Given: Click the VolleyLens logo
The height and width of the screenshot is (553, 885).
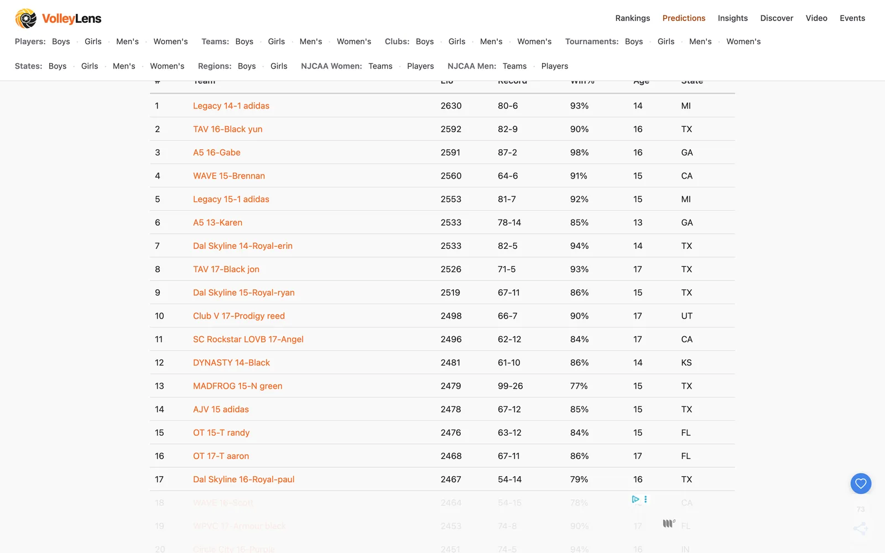Looking at the screenshot, I should tap(58, 18).
